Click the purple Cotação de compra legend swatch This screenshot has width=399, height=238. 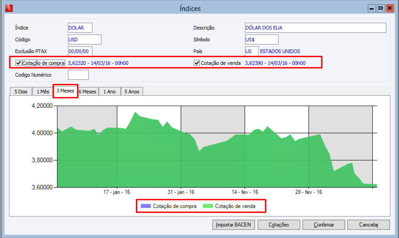tap(146, 206)
